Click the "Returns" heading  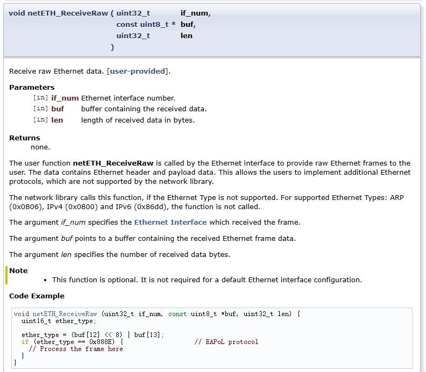click(25, 138)
